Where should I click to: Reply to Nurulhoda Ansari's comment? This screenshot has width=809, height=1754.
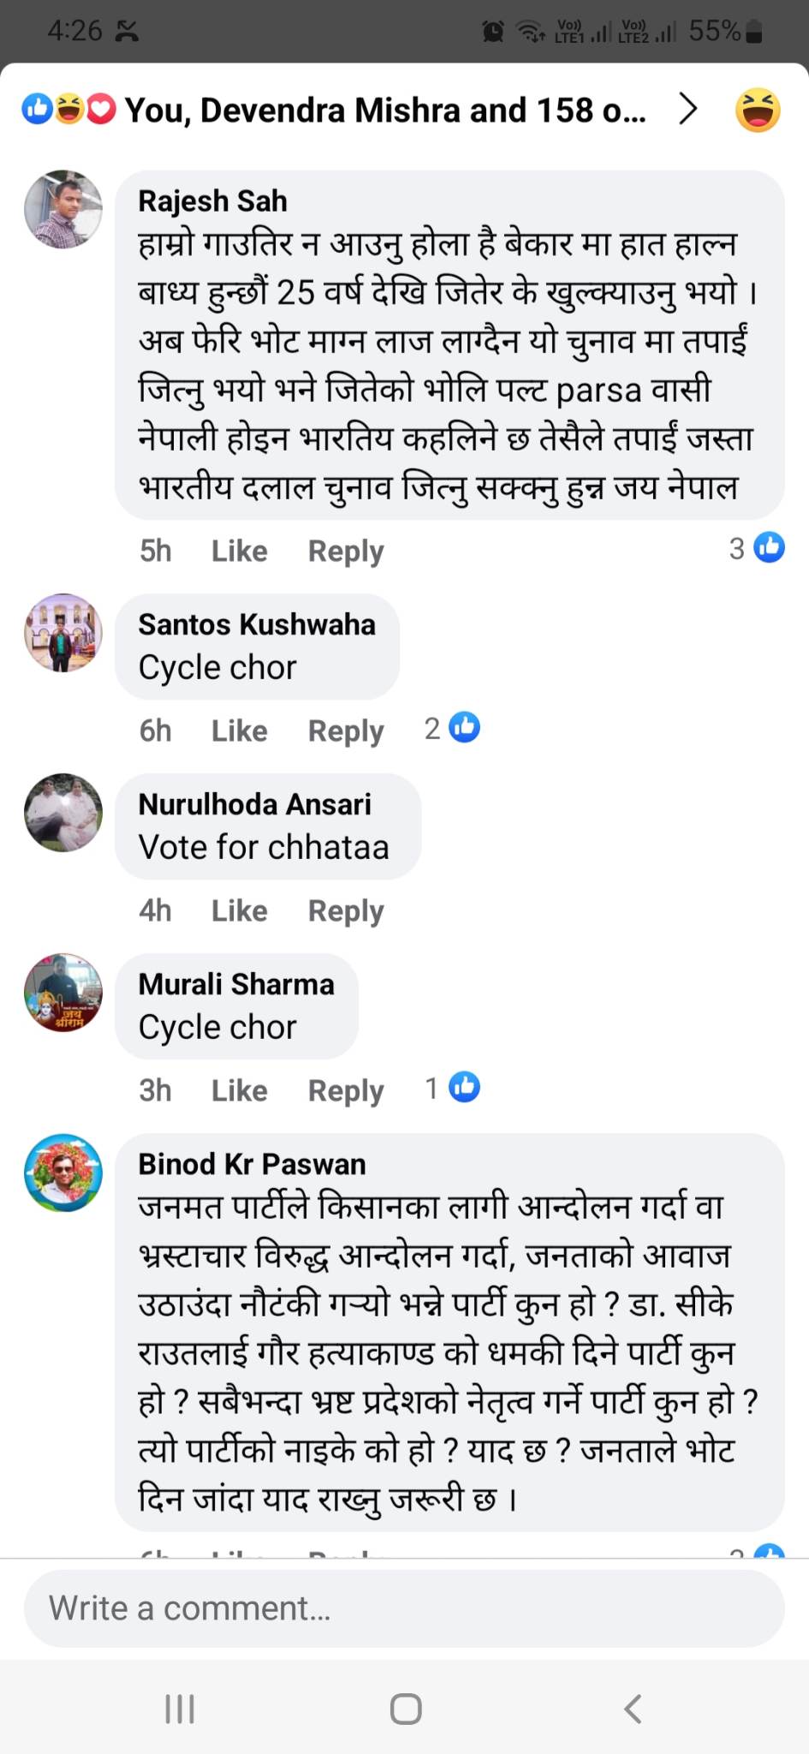coord(346,910)
